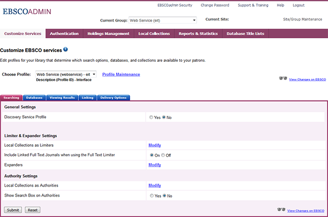
Task: Click the Help link in header
Action: [281, 5]
